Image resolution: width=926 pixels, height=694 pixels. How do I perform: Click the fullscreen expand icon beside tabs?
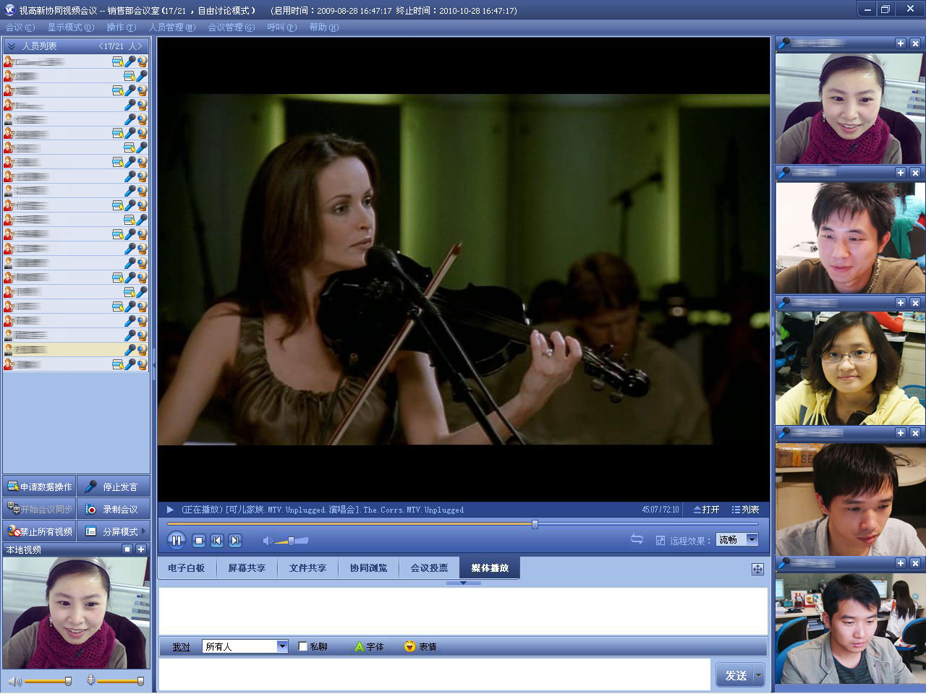tap(757, 569)
